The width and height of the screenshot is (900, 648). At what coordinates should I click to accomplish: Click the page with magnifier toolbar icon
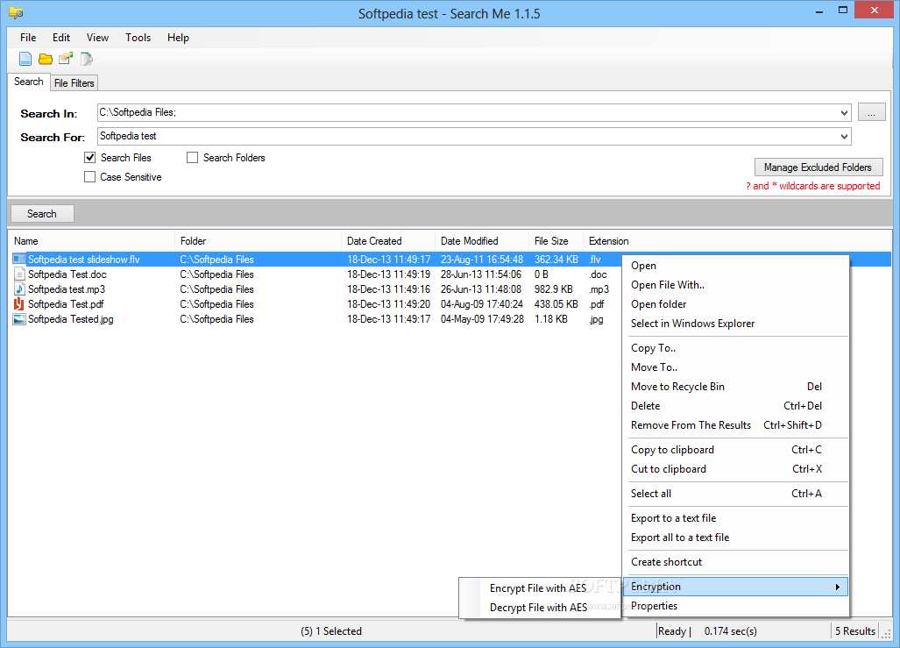pyautogui.click(x=86, y=59)
